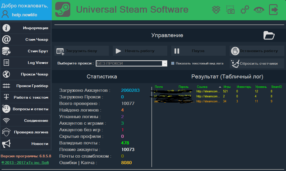Click the thinking face icon for Вопросы и ответы
The height and width of the screenshot is (171, 286).
pos(6,109)
